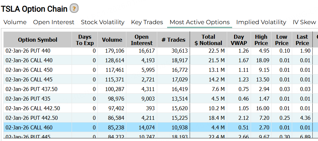318x141 pixels.
Task: Sort by Last Price column header
Action: point(302,40)
